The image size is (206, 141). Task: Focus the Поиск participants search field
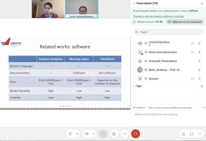coord(169,32)
